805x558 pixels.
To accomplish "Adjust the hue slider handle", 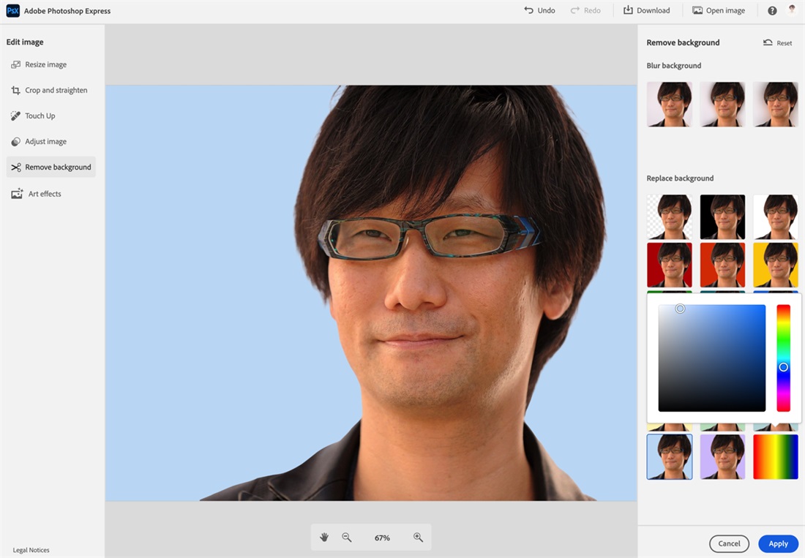I will (784, 367).
